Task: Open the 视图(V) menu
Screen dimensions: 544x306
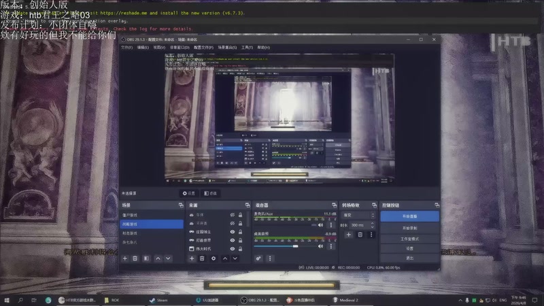Action: click(159, 48)
